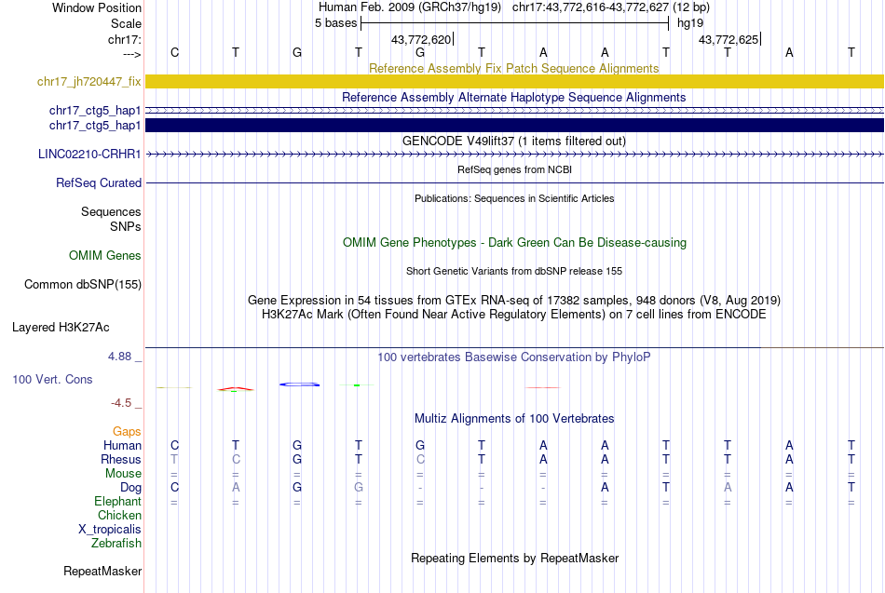Click the blue PhyloP conservation bar
The image size is (885, 593).
300,384
